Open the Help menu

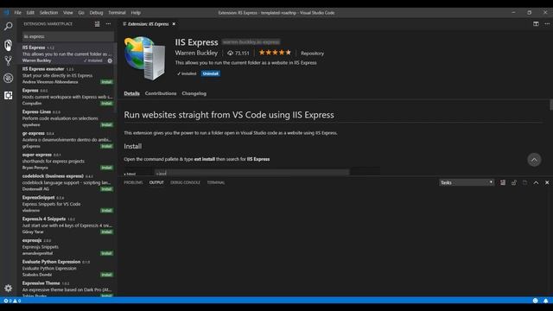click(x=136, y=13)
